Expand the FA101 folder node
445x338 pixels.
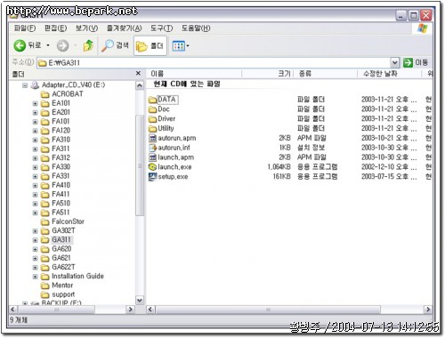point(35,122)
